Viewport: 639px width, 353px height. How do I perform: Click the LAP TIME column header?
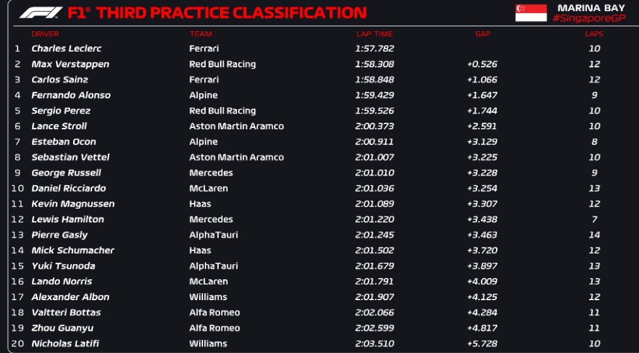click(x=375, y=34)
